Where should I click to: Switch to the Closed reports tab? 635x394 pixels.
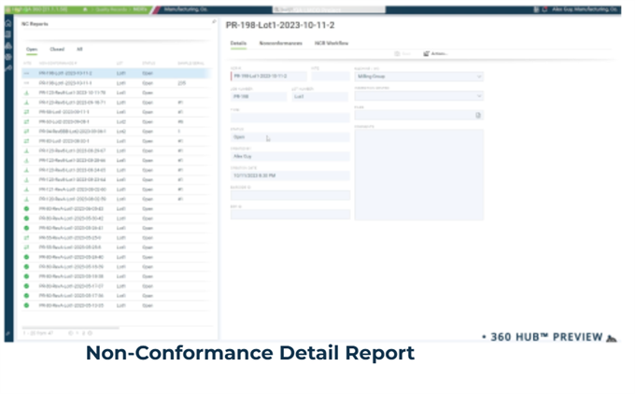(x=57, y=49)
